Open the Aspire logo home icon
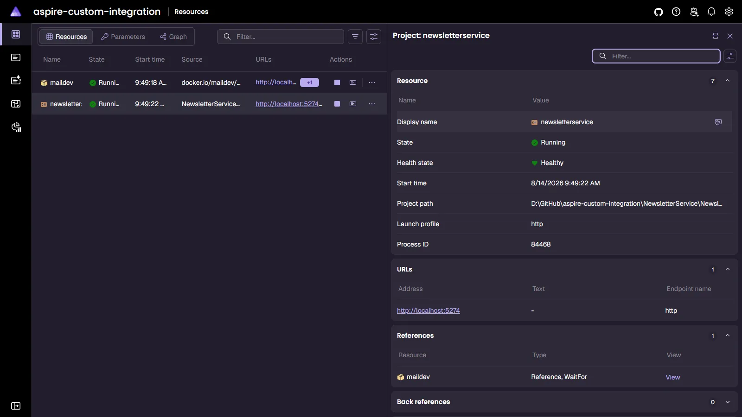Image resolution: width=742 pixels, height=417 pixels. (x=16, y=12)
